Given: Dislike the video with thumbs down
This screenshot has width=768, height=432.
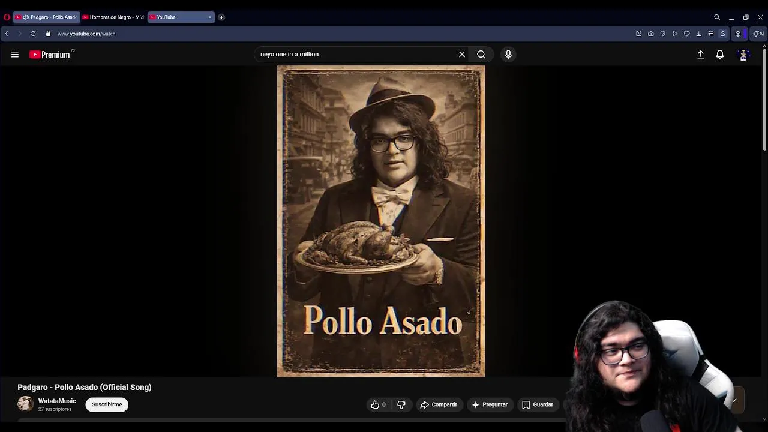Looking at the screenshot, I should click(x=401, y=404).
